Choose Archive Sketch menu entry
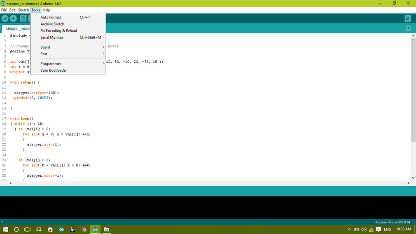Screen dimensions: 416x234 point(68,24)
